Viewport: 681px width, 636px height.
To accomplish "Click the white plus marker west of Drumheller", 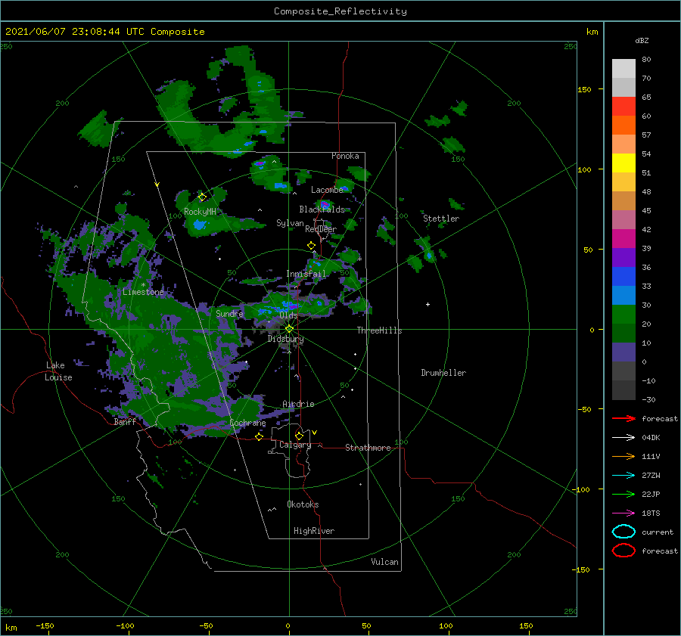I will pos(428,304).
